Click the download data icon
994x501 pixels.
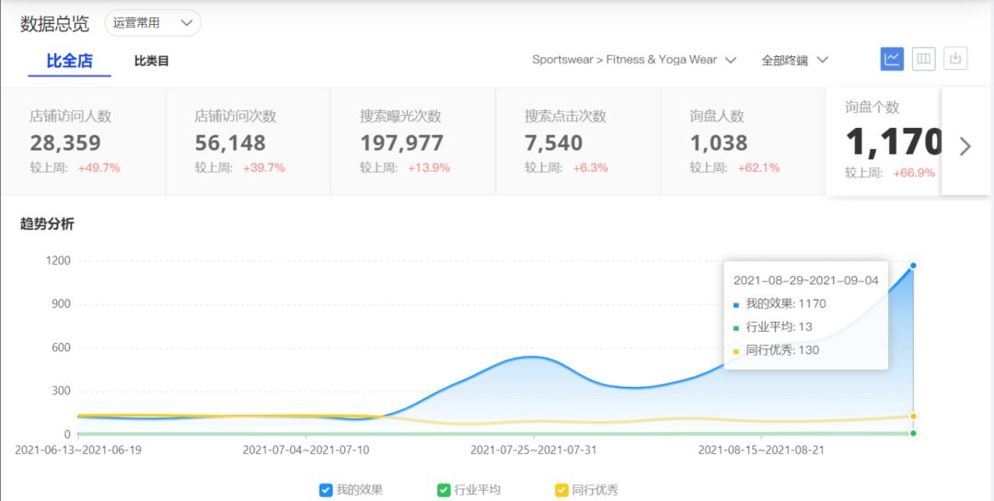click(955, 59)
